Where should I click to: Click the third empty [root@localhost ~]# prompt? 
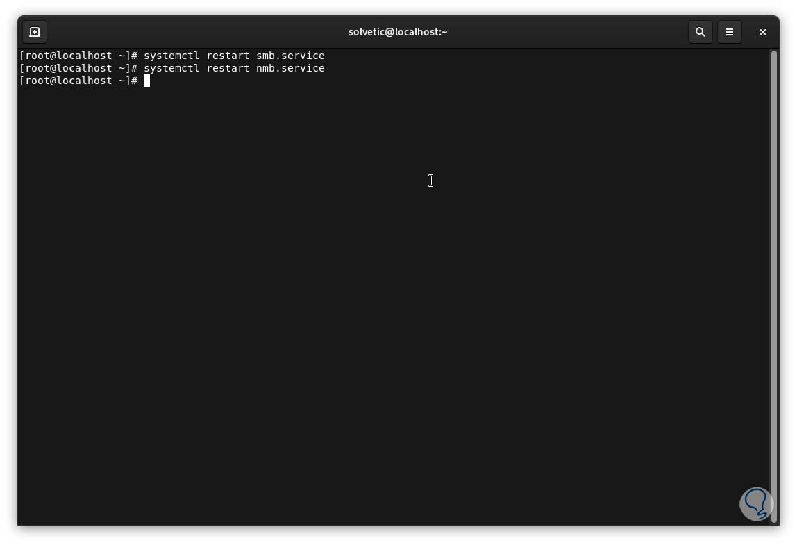pos(78,81)
